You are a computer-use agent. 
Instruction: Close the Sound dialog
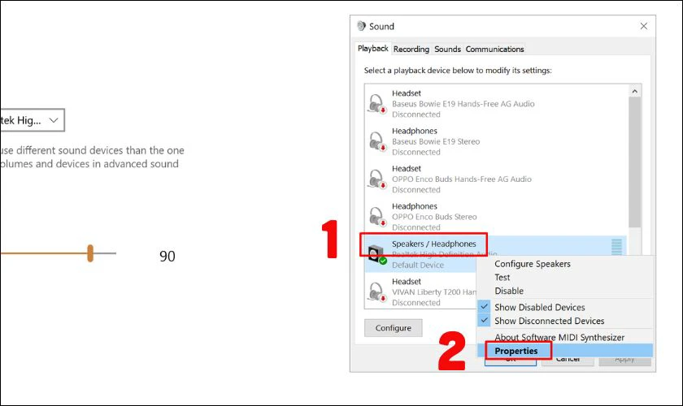tap(644, 26)
